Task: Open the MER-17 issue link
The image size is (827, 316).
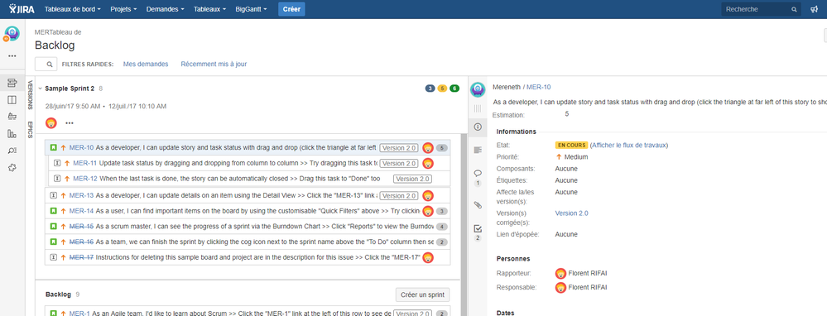Action: 81,257
